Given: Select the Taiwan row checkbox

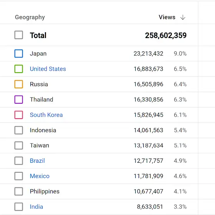Looking at the screenshot, I should point(19,146).
